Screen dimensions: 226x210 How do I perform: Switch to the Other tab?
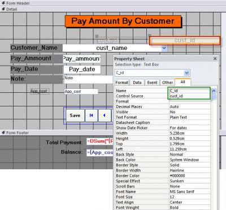pos(167,83)
